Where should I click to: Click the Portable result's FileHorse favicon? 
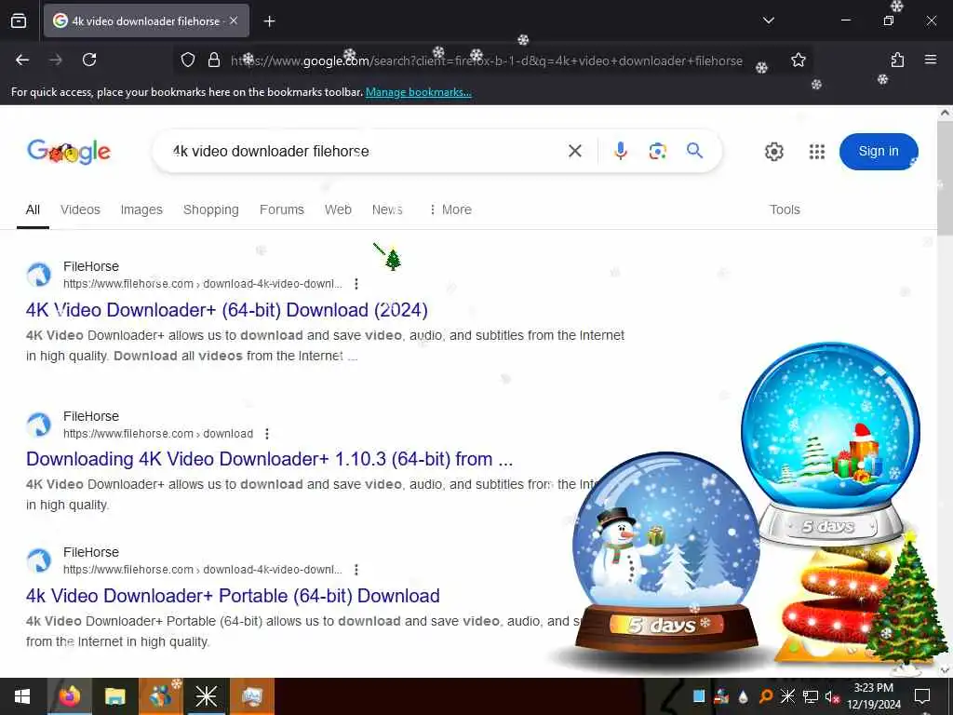click(39, 560)
